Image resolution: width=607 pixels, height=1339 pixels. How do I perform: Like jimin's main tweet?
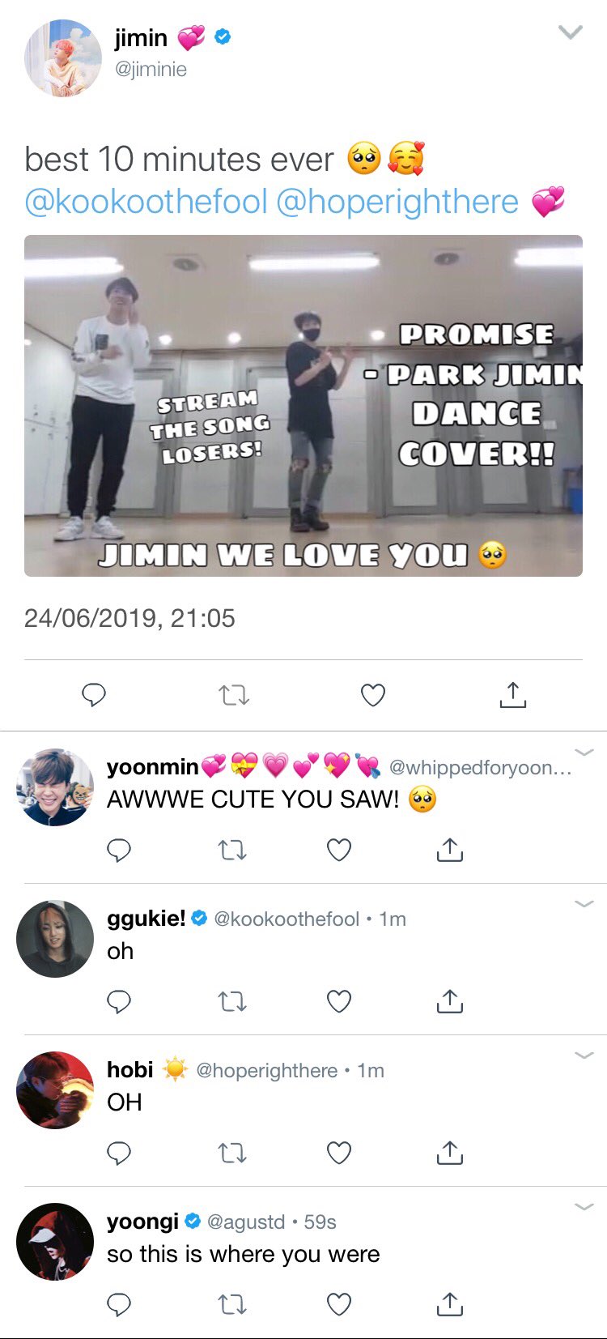click(373, 695)
